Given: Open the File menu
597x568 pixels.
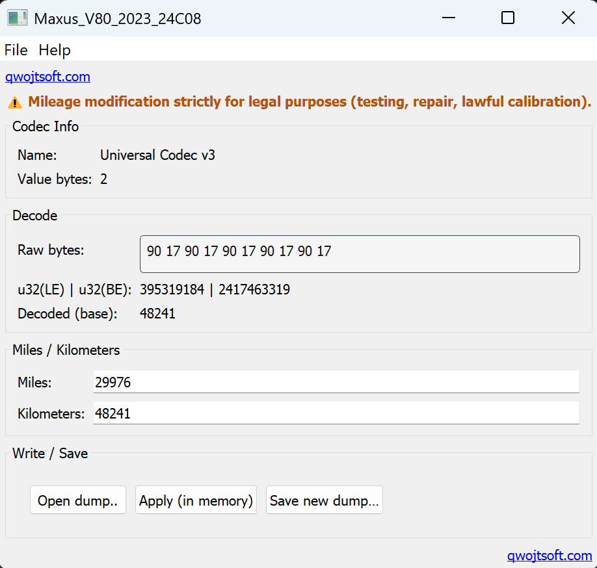Looking at the screenshot, I should (16, 50).
